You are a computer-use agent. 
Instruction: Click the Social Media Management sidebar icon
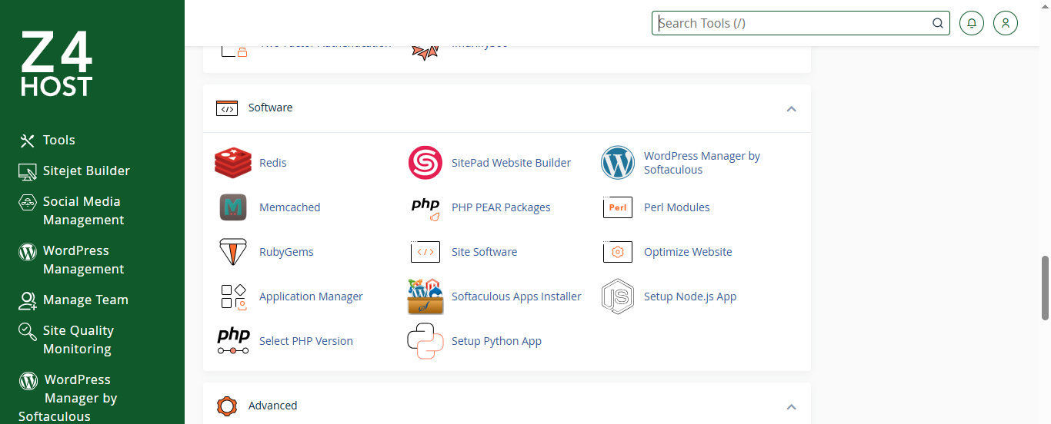click(x=28, y=202)
